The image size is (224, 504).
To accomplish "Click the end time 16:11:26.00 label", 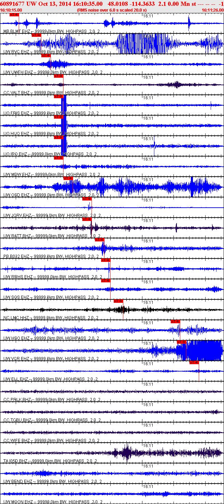I will pos(213,10).
